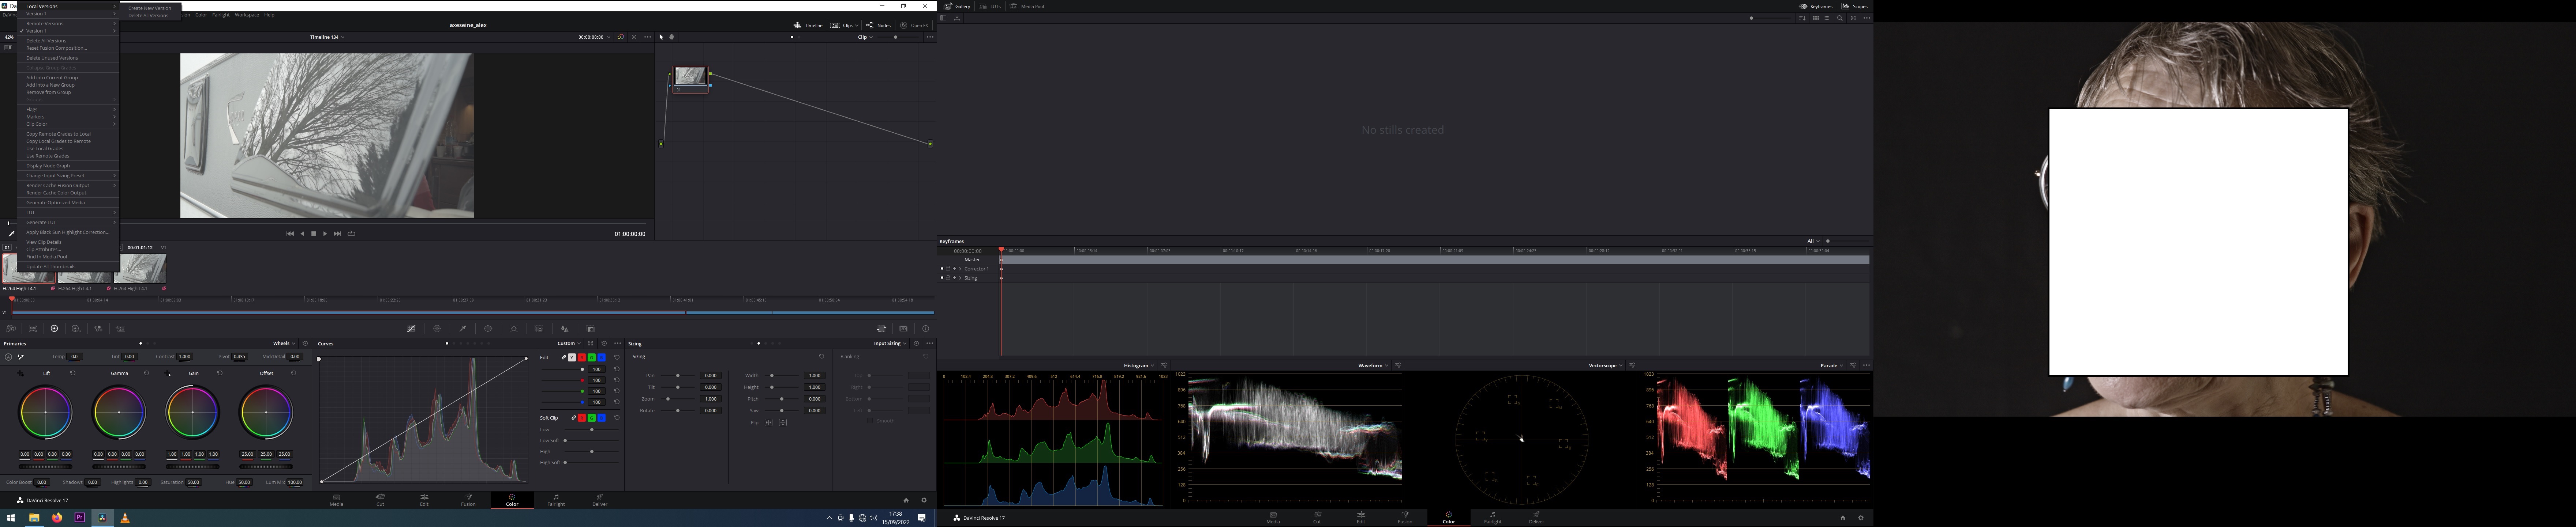
Task: Click the Saturation value field 50.00
Action: click(x=193, y=482)
